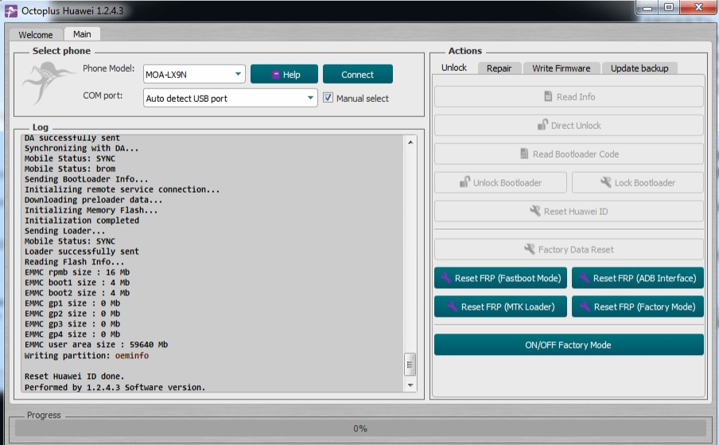Screen dimensions: 719x445
Task: Click the Octoplus app icon in title bar
Action: (11, 10)
